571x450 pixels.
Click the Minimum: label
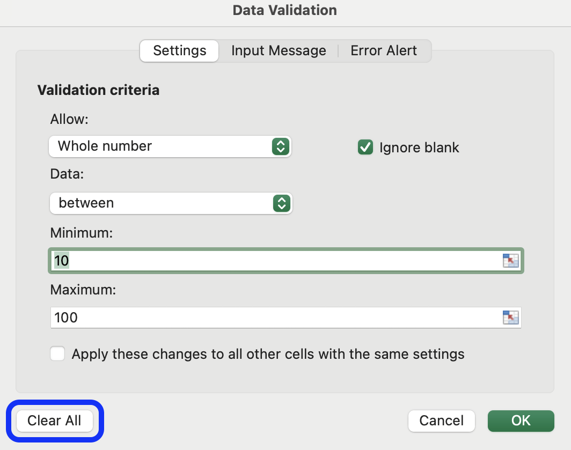(x=82, y=233)
